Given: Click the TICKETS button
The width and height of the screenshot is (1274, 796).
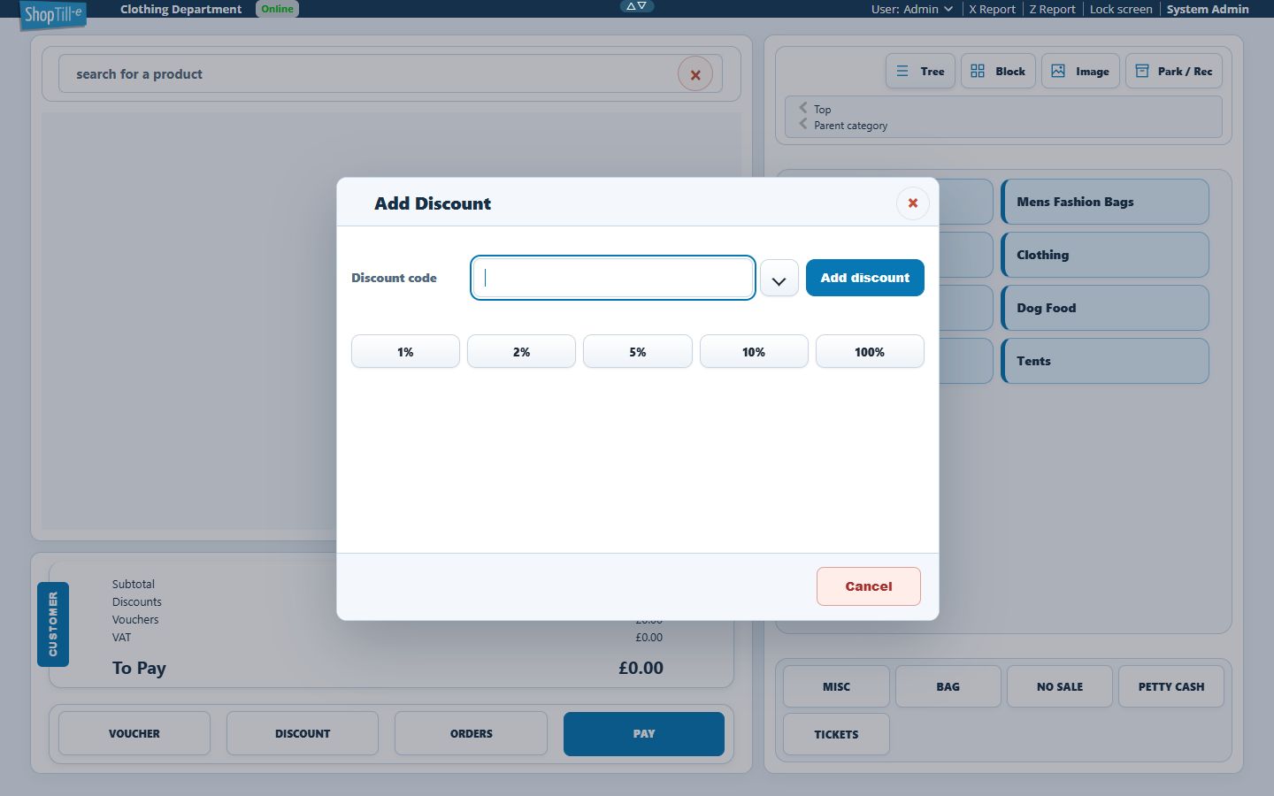Looking at the screenshot, I should click(x=836, y=734).
